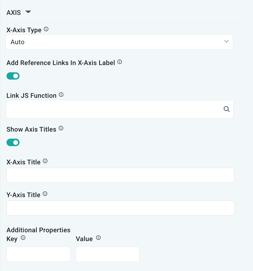Focus the Additional Properties Value input
Screen dimensions: 253x271
(107, 254)
